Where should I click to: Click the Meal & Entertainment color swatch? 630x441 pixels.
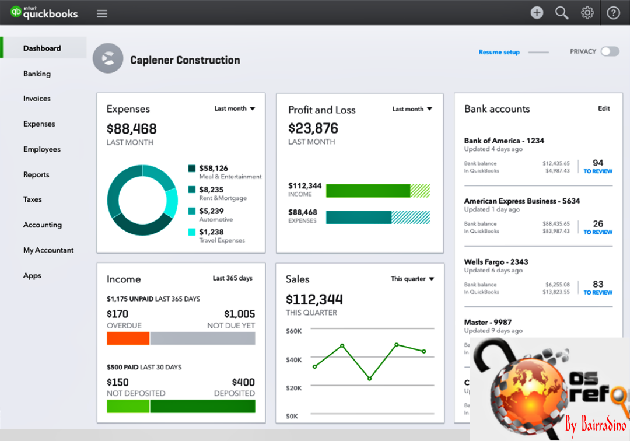(192, 168)
